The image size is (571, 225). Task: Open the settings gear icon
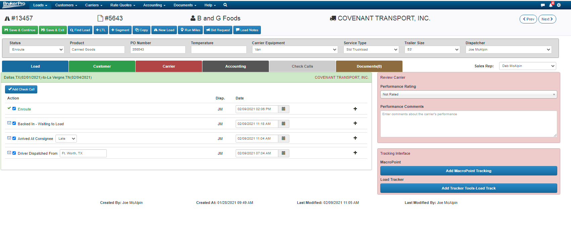(x=559, y=5)
